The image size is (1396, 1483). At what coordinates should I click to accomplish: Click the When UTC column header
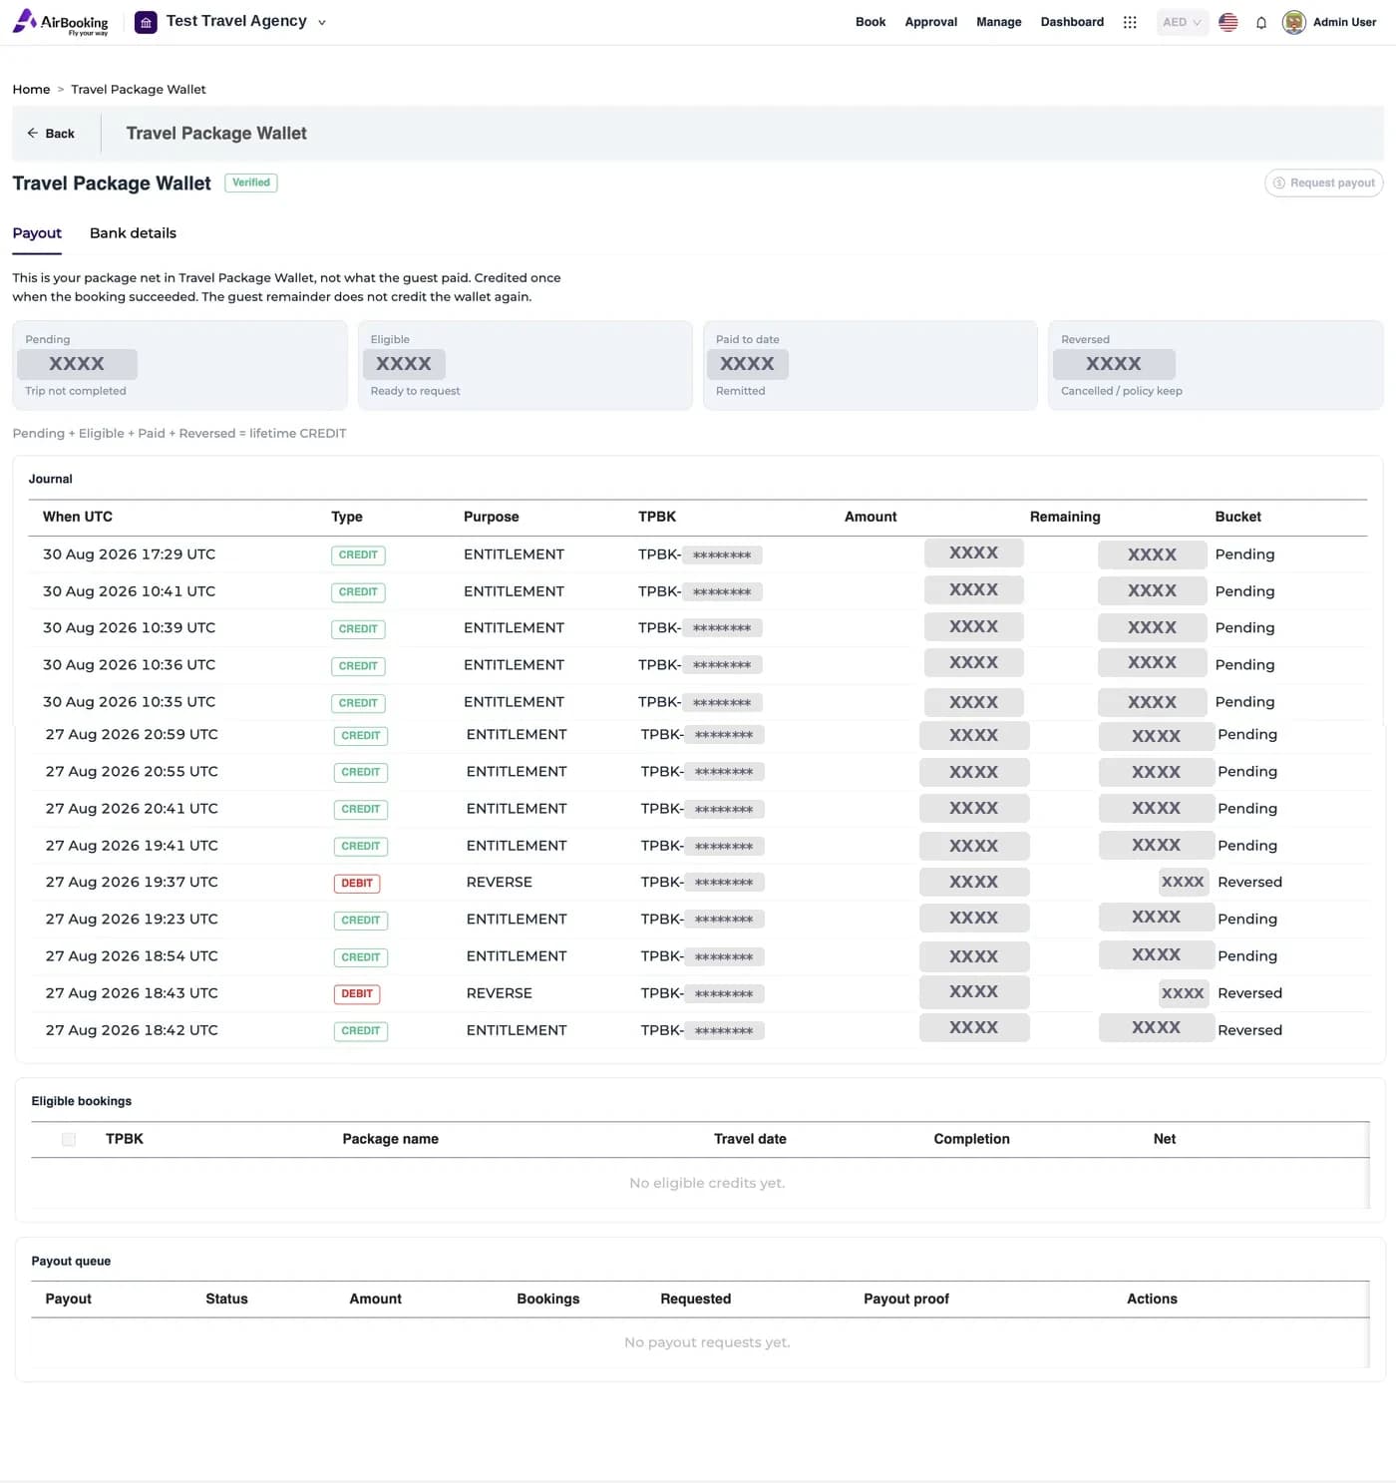[78, 517]
